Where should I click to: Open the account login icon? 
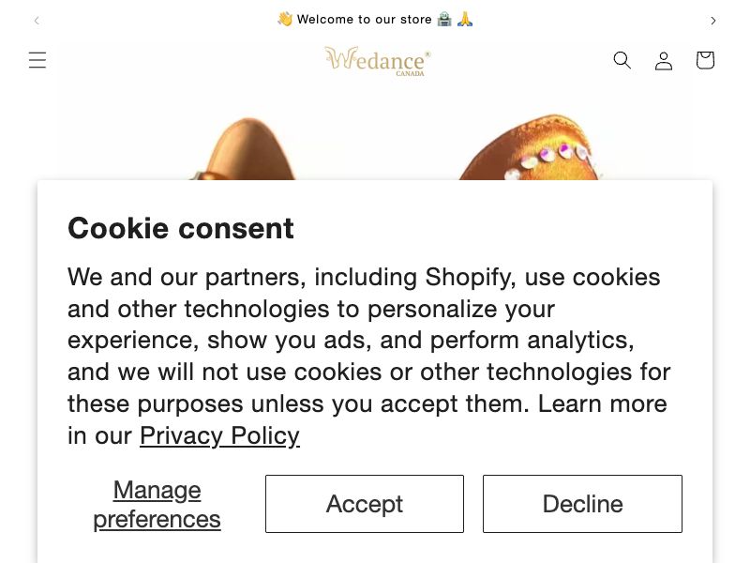pyautogui.click(x=664, y=61)
